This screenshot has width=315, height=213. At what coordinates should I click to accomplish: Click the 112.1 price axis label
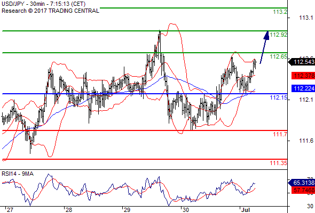(306, 100)
